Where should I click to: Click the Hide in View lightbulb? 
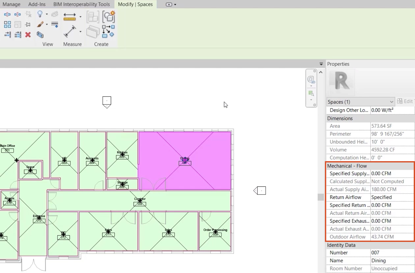(x=40, y=14)
